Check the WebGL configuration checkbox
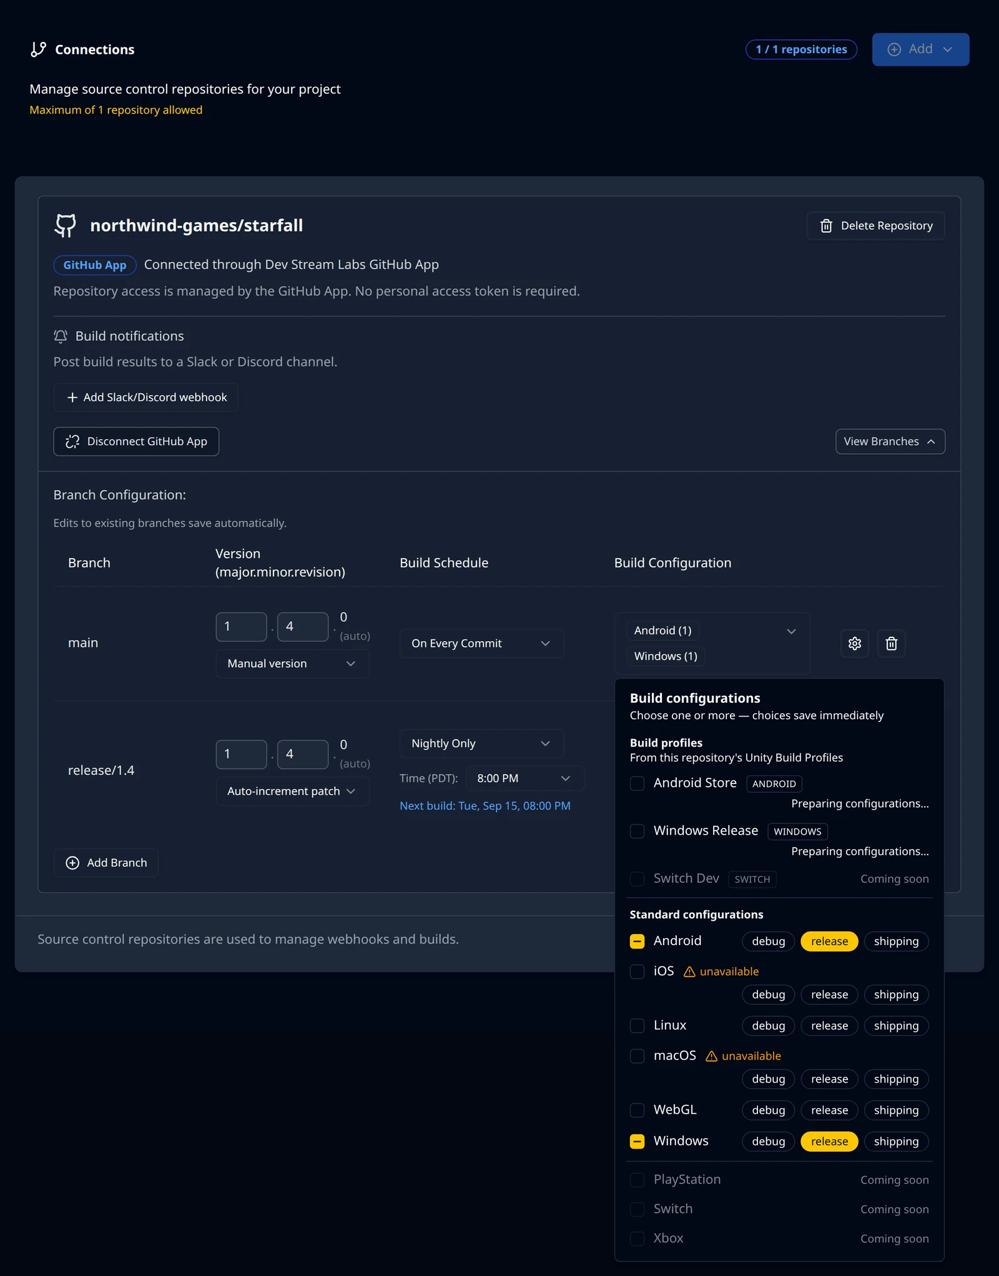The height and width of the screenshot is (1276, 999). click(637, 1109)
